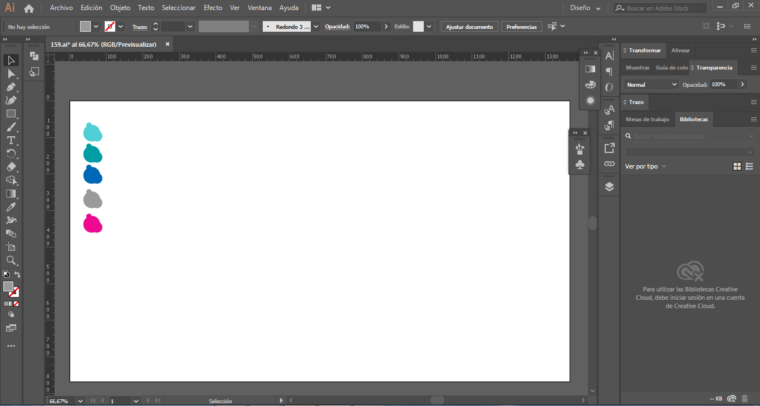Open zoom level 66,67% dropdown
The image size is (760, 406).
[81, 401]
